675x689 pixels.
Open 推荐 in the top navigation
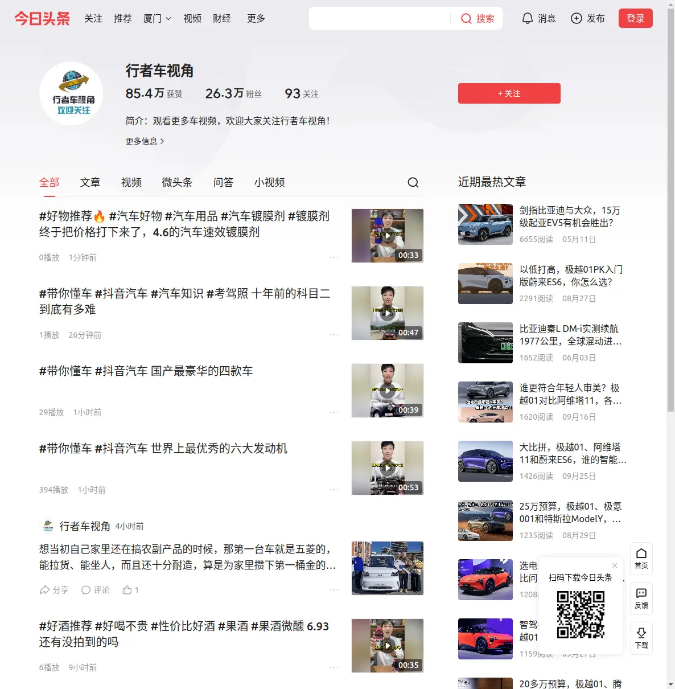[123, 19]
